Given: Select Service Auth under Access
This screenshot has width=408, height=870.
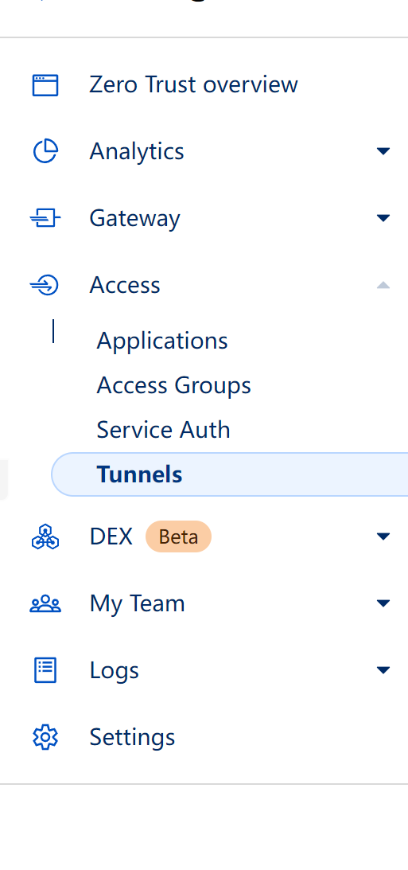Looking at the screenshot, I should point(163,430).
